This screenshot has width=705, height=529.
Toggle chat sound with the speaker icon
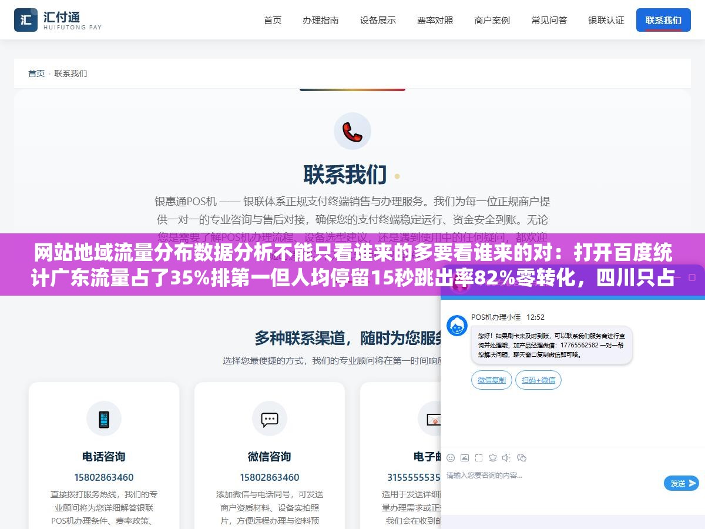point(507,457)
